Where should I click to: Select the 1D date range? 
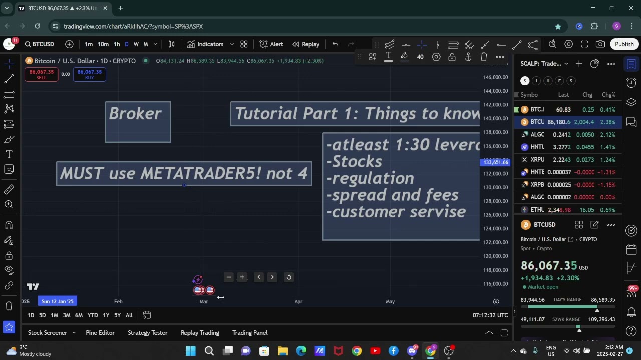(x=31, y=315)
